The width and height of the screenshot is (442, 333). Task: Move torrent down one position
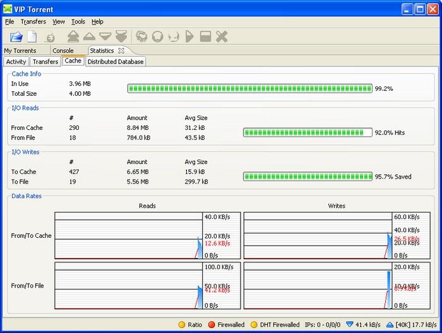[105, 37]
